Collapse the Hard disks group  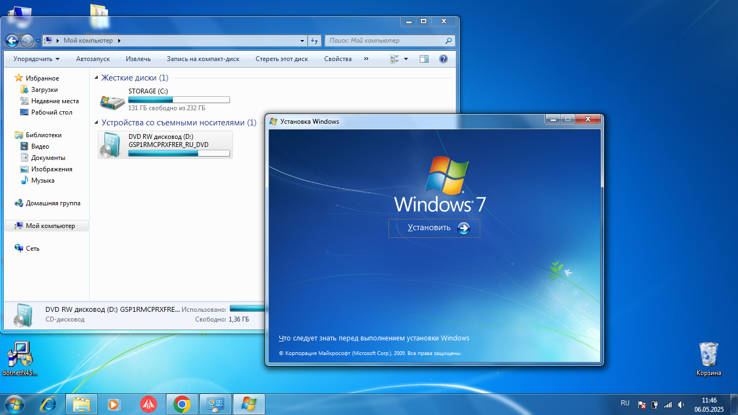coord(97,78)
